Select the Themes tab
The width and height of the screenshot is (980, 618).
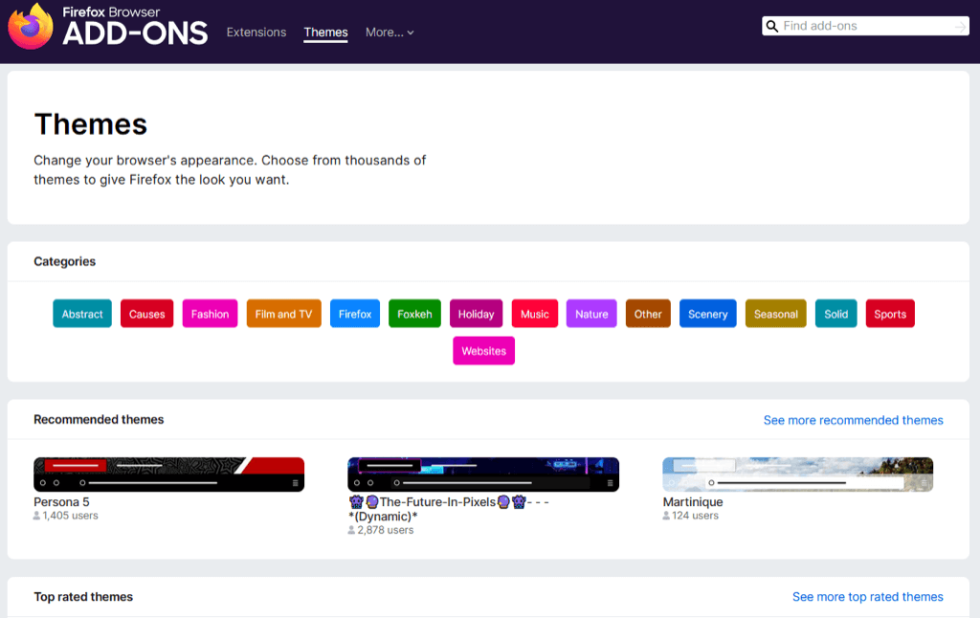pyautogui.click(x=325, y=33)
